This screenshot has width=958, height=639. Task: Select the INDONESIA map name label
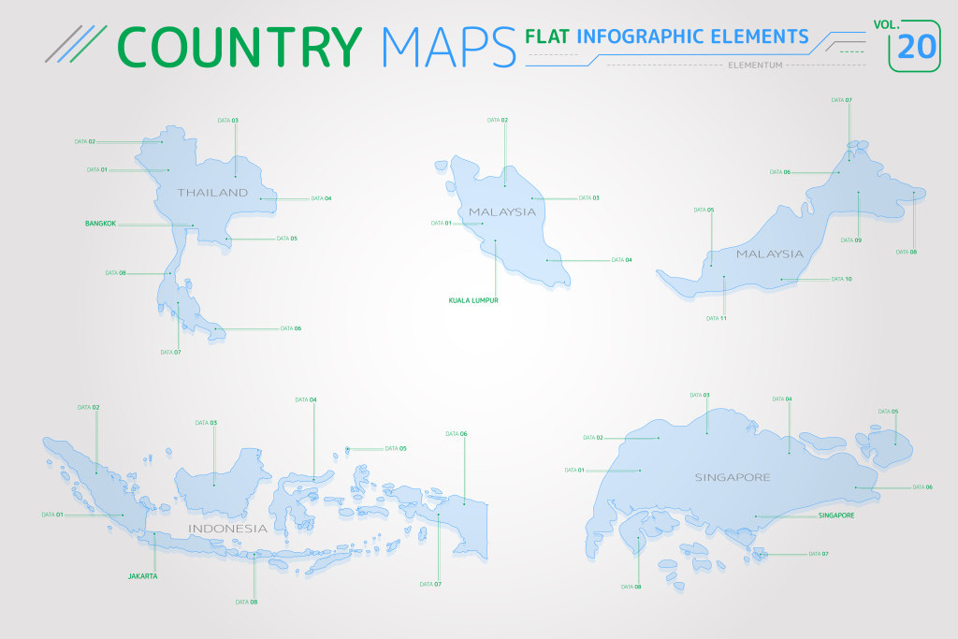[228, 529]
